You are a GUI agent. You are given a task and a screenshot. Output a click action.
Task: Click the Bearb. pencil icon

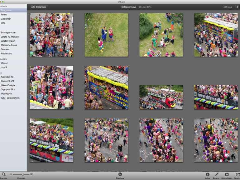click(x=216, y=174)
